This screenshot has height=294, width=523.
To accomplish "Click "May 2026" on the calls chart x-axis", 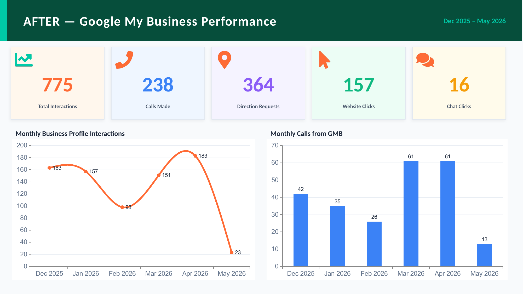I will point(485,273).
